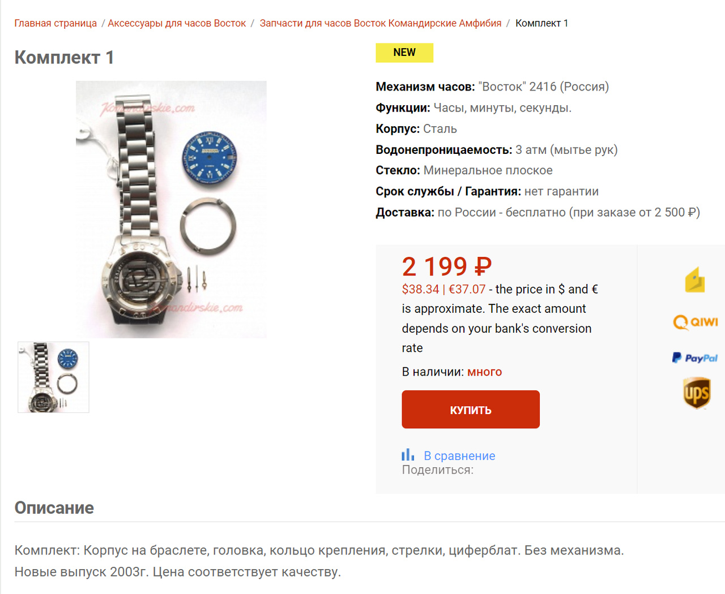The height and width of the screenshot is (594, 725).
Task: Select the small watch kit thumbnail
Action: point(53,377)
